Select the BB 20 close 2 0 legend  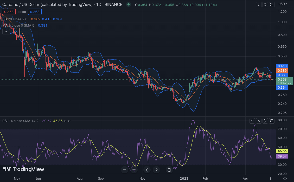point(15,19)
